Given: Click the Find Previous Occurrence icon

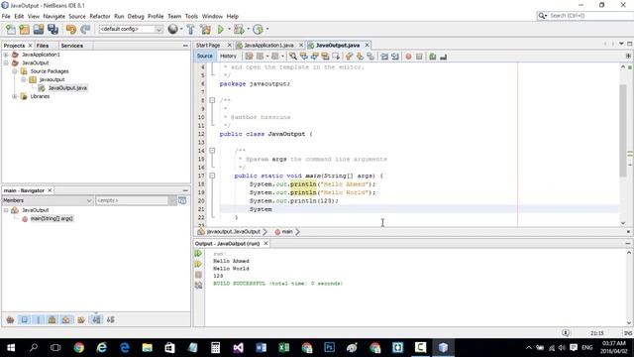Looking at the screenshot, I should [x=304, y=57].
